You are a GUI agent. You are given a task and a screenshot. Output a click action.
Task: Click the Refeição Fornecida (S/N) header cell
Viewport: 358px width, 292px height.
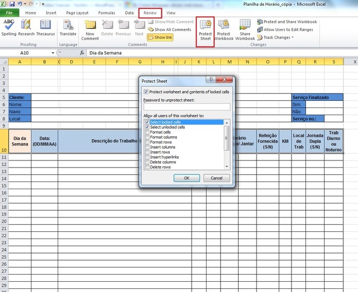pos(268,141)
